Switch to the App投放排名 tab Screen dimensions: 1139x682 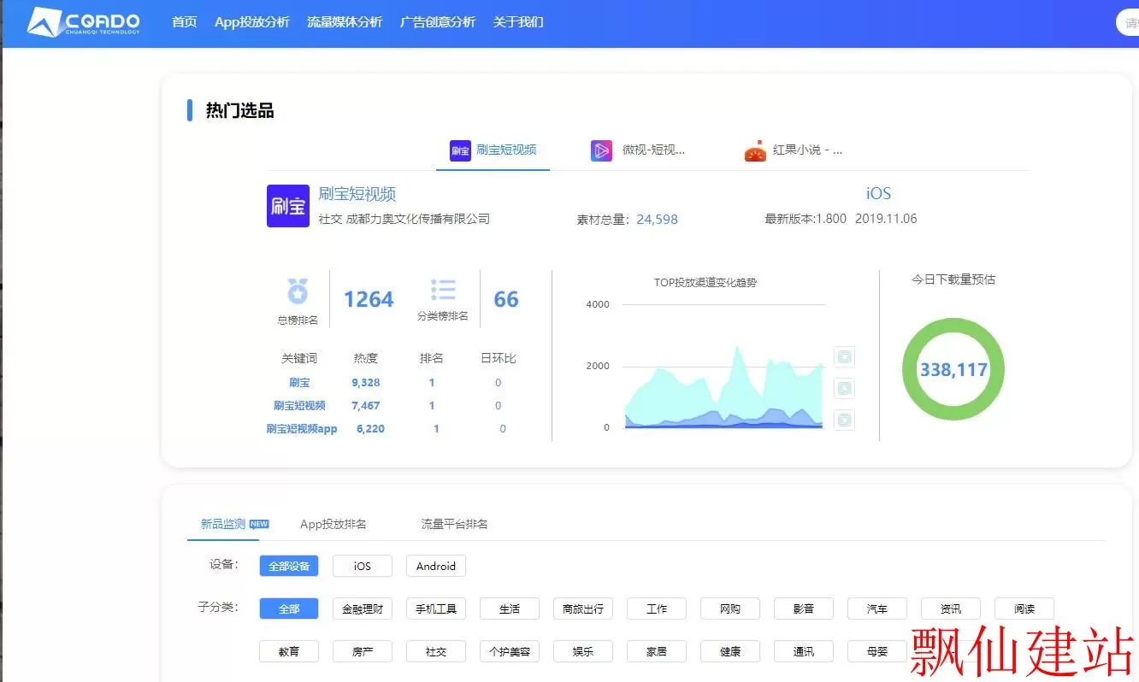point(333,524)
